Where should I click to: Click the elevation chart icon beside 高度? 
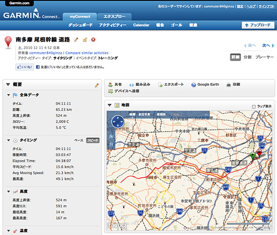[x=15, y=192]
